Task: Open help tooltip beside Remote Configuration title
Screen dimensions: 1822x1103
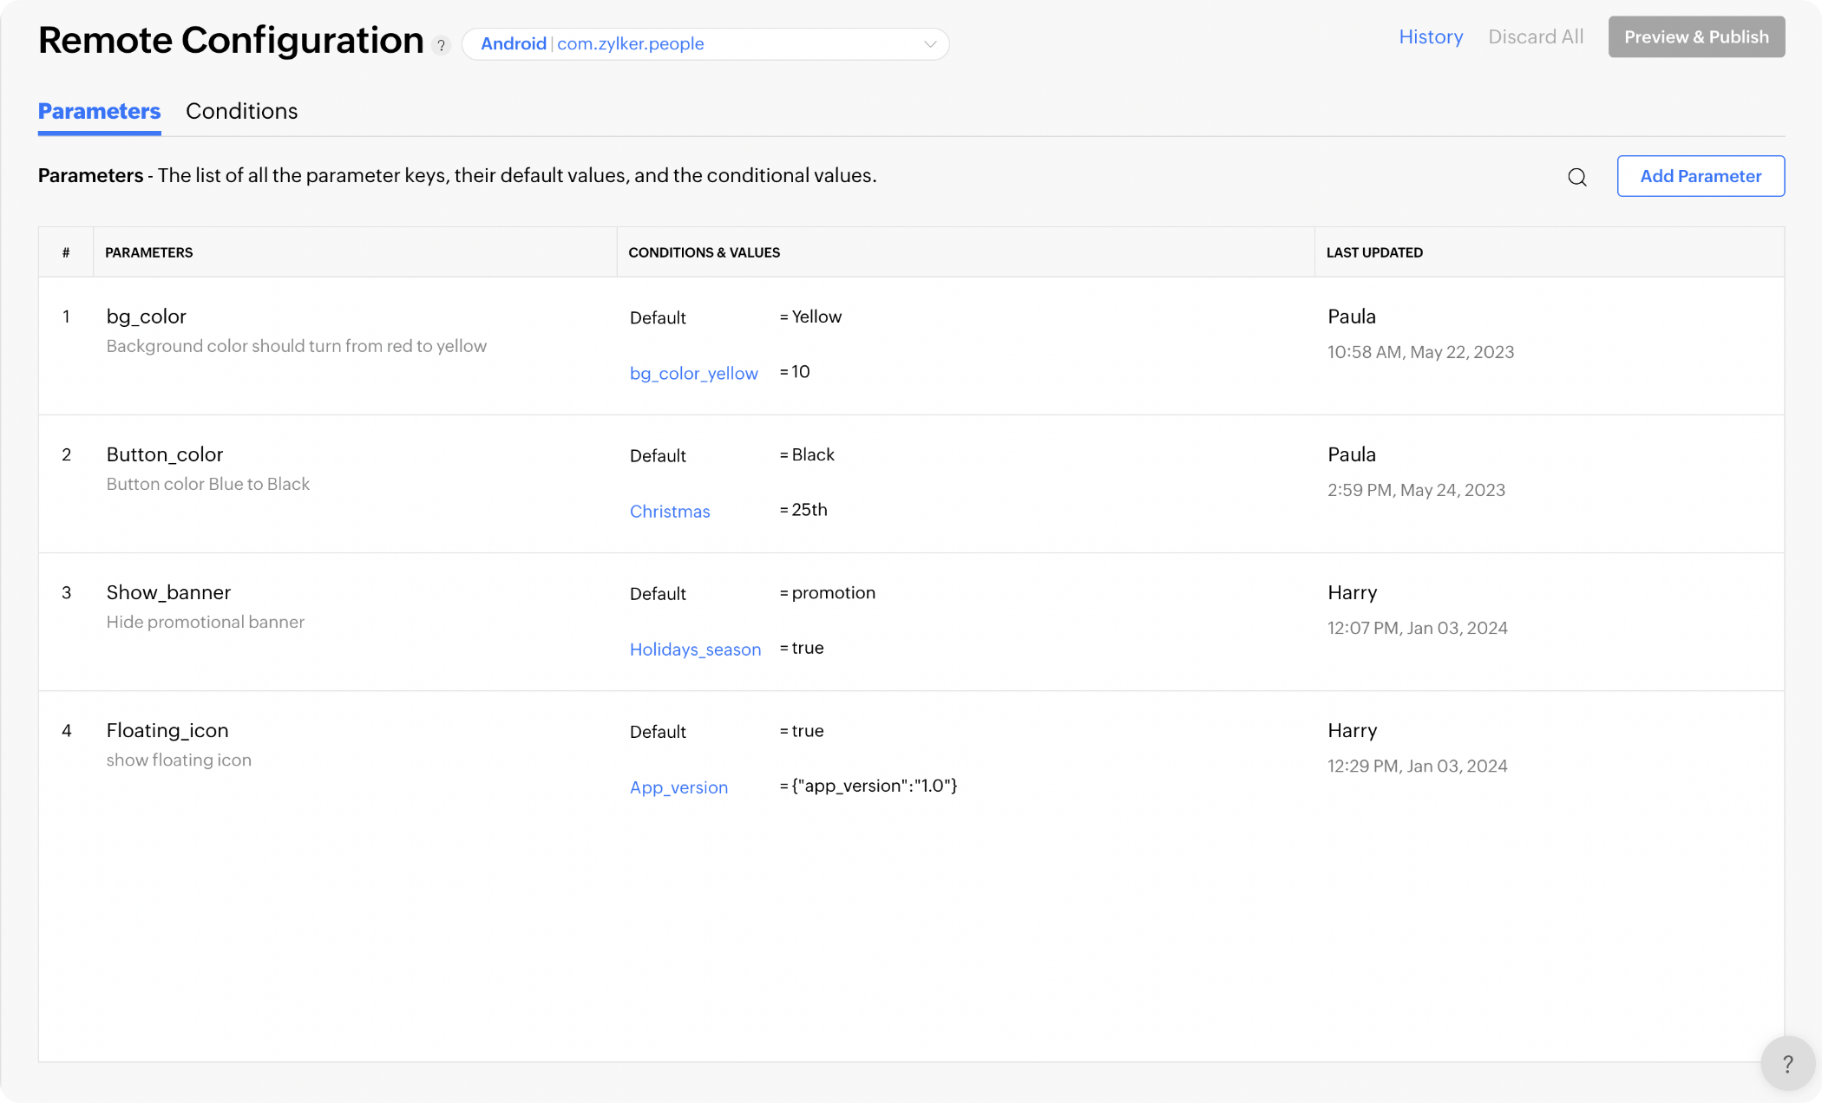Action: (x=442, y=45)
